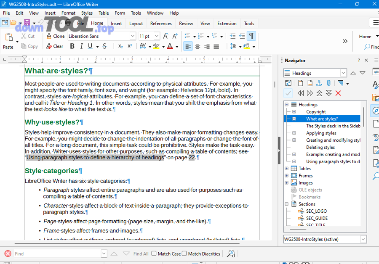Center align the paragraph
The height and width of the screenshot is (264, 379).
pos(198,46)
